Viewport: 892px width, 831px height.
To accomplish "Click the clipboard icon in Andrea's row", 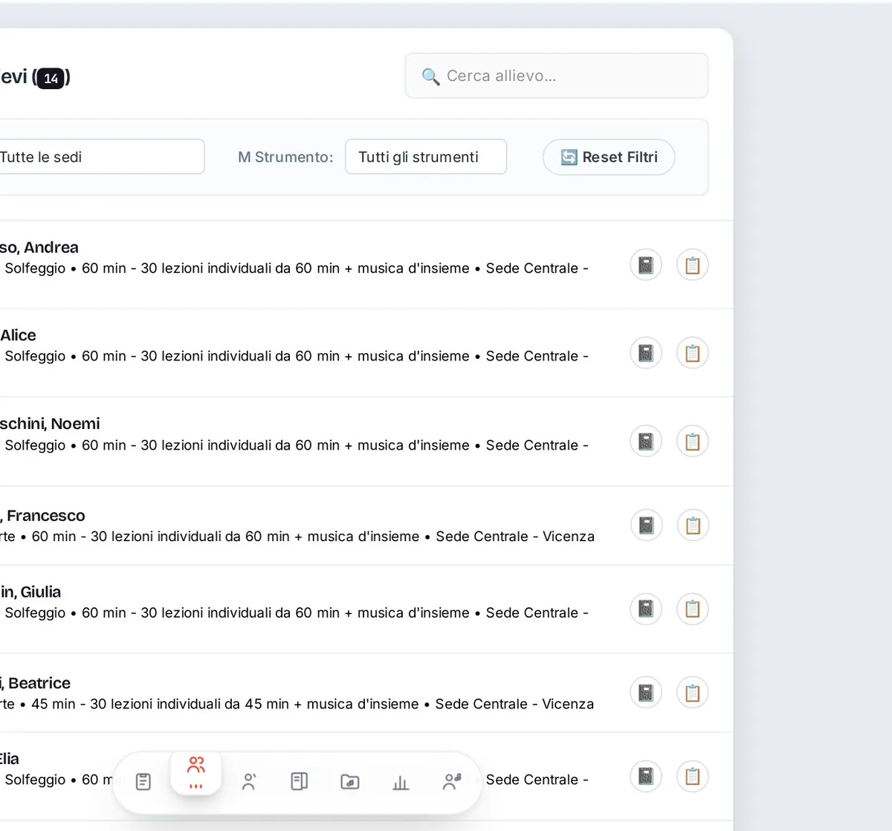I will [692, 265].
